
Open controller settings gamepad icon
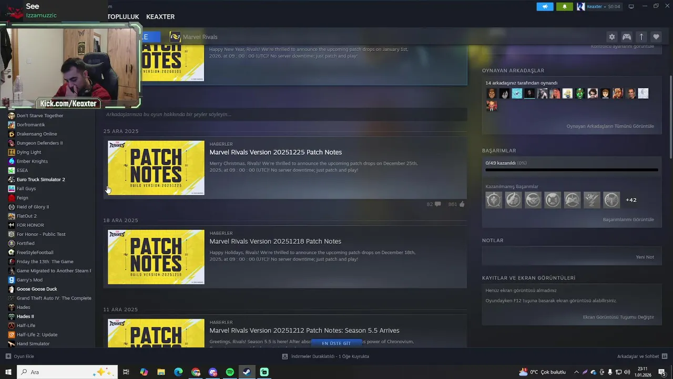click(627, 37)
